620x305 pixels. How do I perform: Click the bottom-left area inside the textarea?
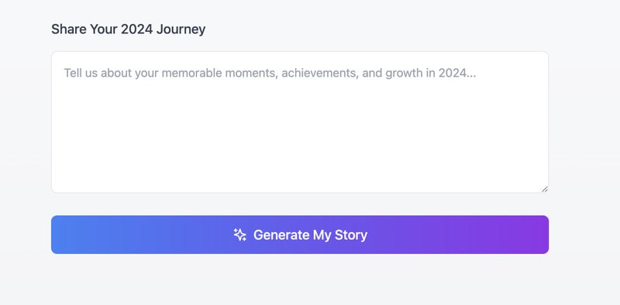79,178
